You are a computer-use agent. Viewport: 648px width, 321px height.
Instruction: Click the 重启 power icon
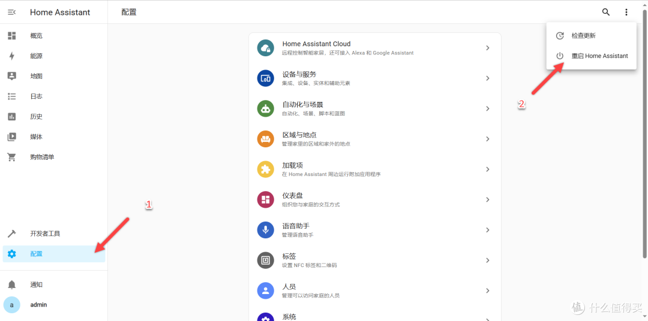pos(560,56)
